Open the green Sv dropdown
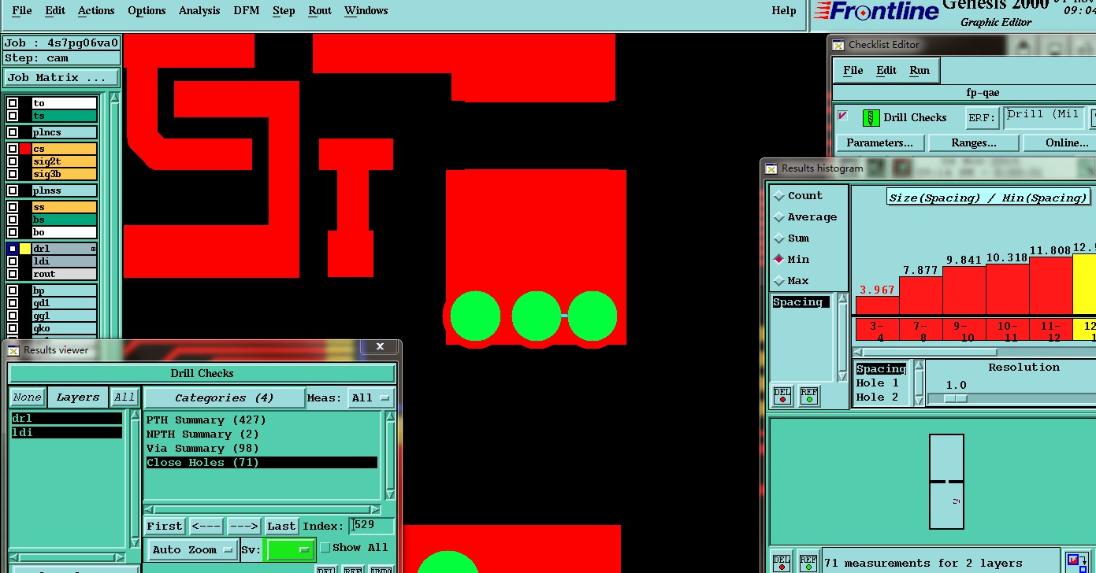1096x573 pixels. 291,549
